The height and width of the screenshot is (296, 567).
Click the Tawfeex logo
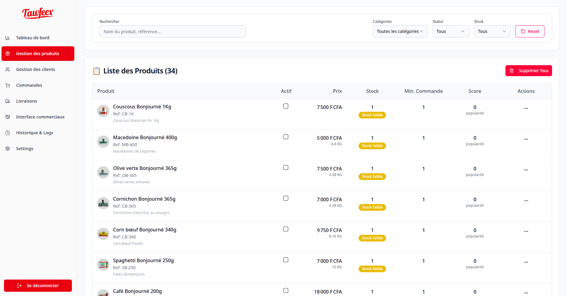[x=37, y=13]
